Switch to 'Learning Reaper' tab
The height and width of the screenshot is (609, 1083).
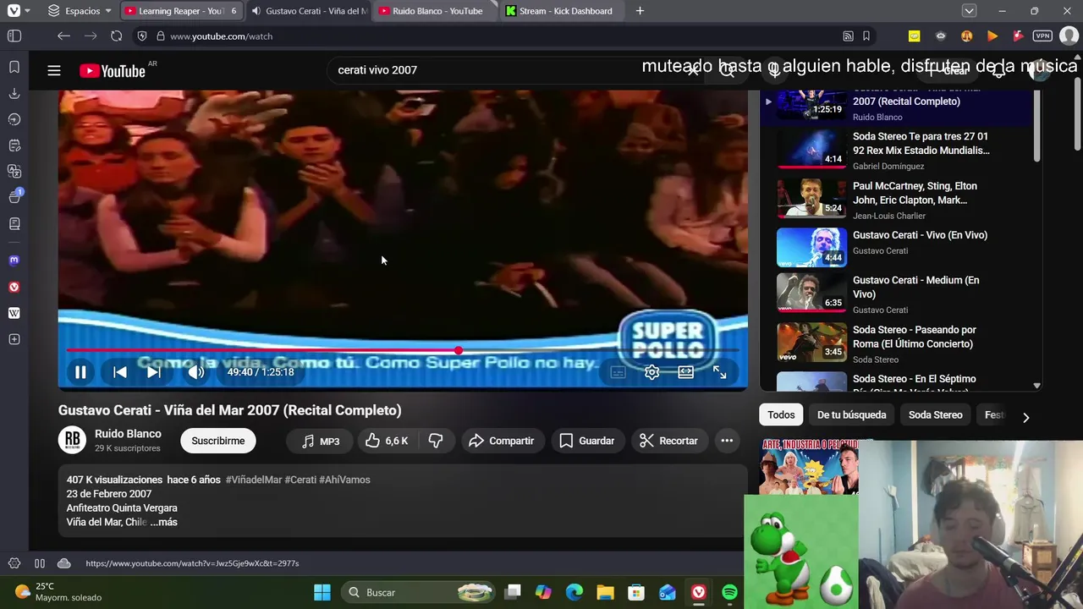[x=180, y=11]
